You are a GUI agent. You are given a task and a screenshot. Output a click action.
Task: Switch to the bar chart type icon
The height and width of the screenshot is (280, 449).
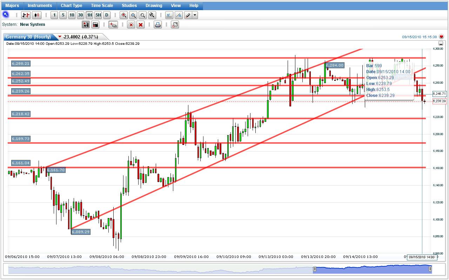(26, 15)
